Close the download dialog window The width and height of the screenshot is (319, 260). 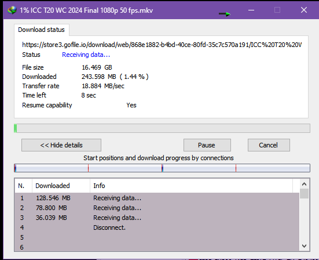click(x=304, y=10)
